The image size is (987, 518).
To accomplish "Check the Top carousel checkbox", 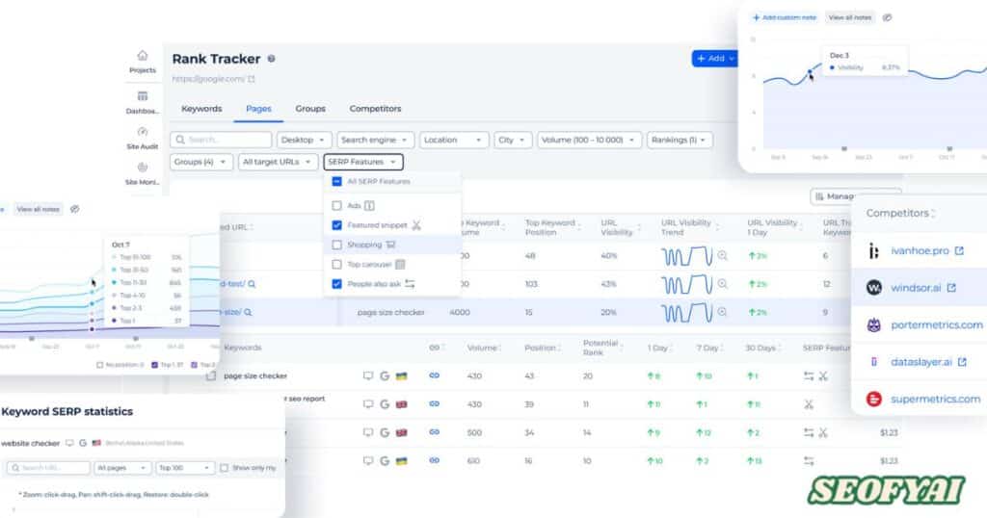I will (336, 265).
